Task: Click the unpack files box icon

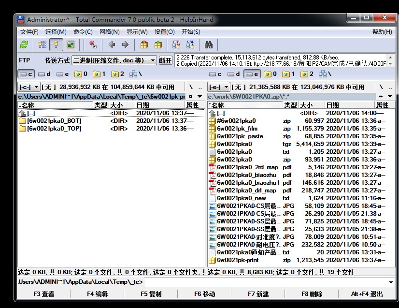Action: point(158,45)
